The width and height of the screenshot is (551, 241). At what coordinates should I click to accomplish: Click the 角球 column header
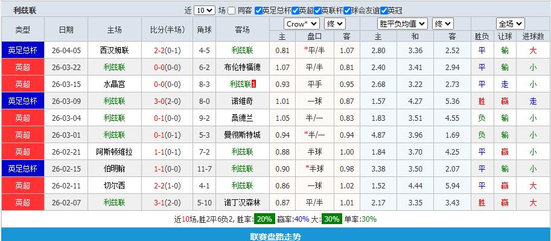(205, 30)
